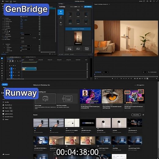Select Align Top in GenBridge panel
The image size is (159, 159).
(x=86, y=22)
